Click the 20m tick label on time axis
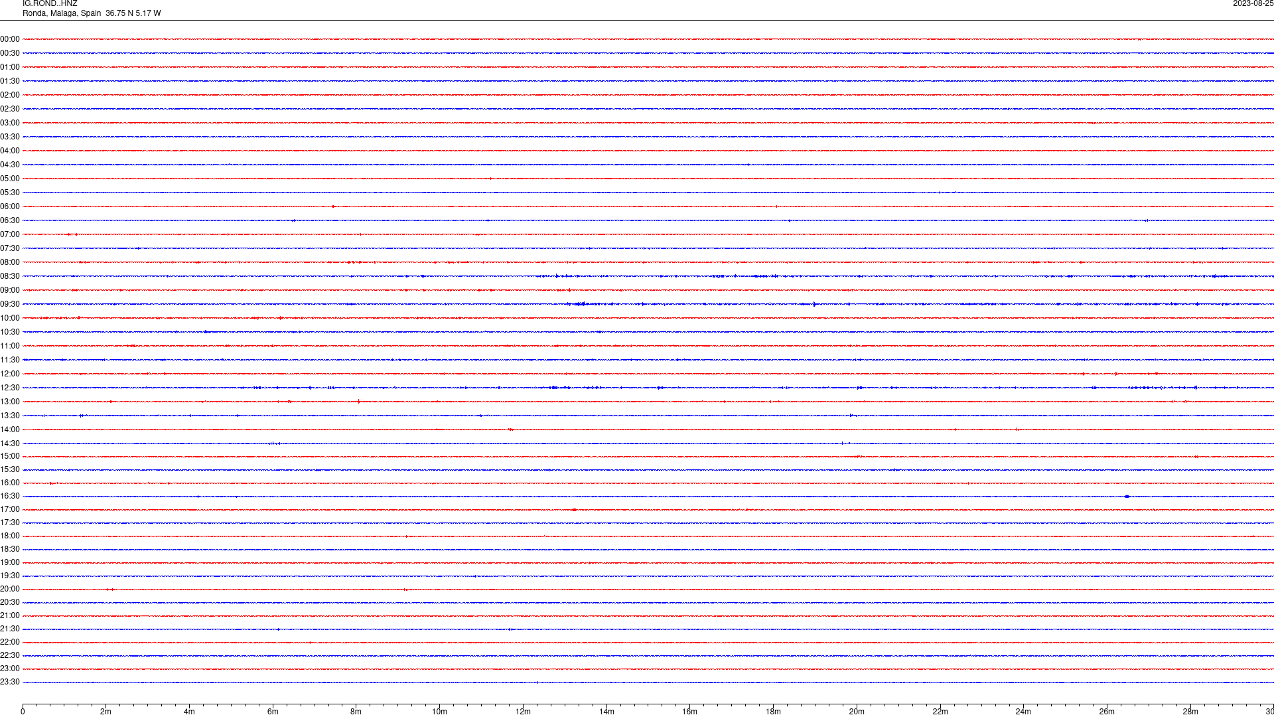The width and height of the screenshot is (1274, 717). click(857, 712)
